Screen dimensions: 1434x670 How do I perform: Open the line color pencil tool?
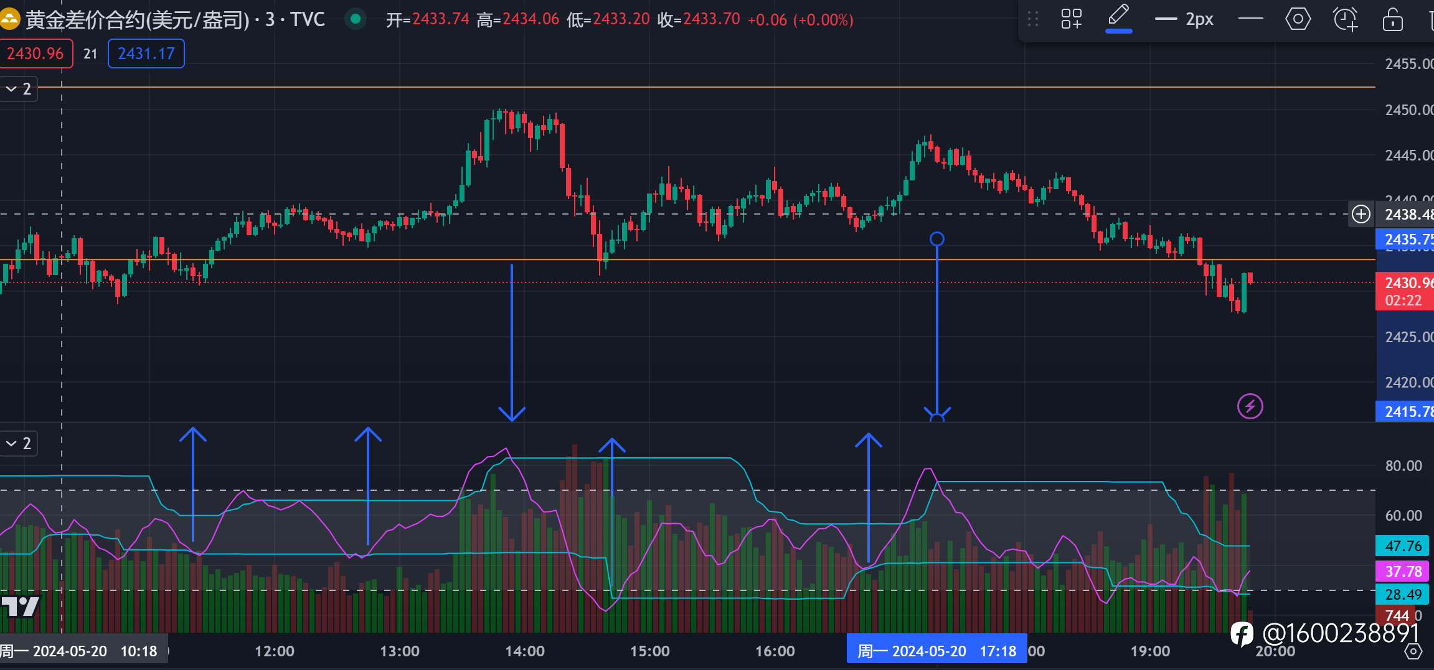point(1119,18)
